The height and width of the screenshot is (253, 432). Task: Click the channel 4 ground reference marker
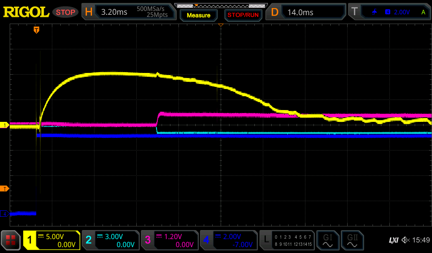pyautogui.click(x=5, y=214)
